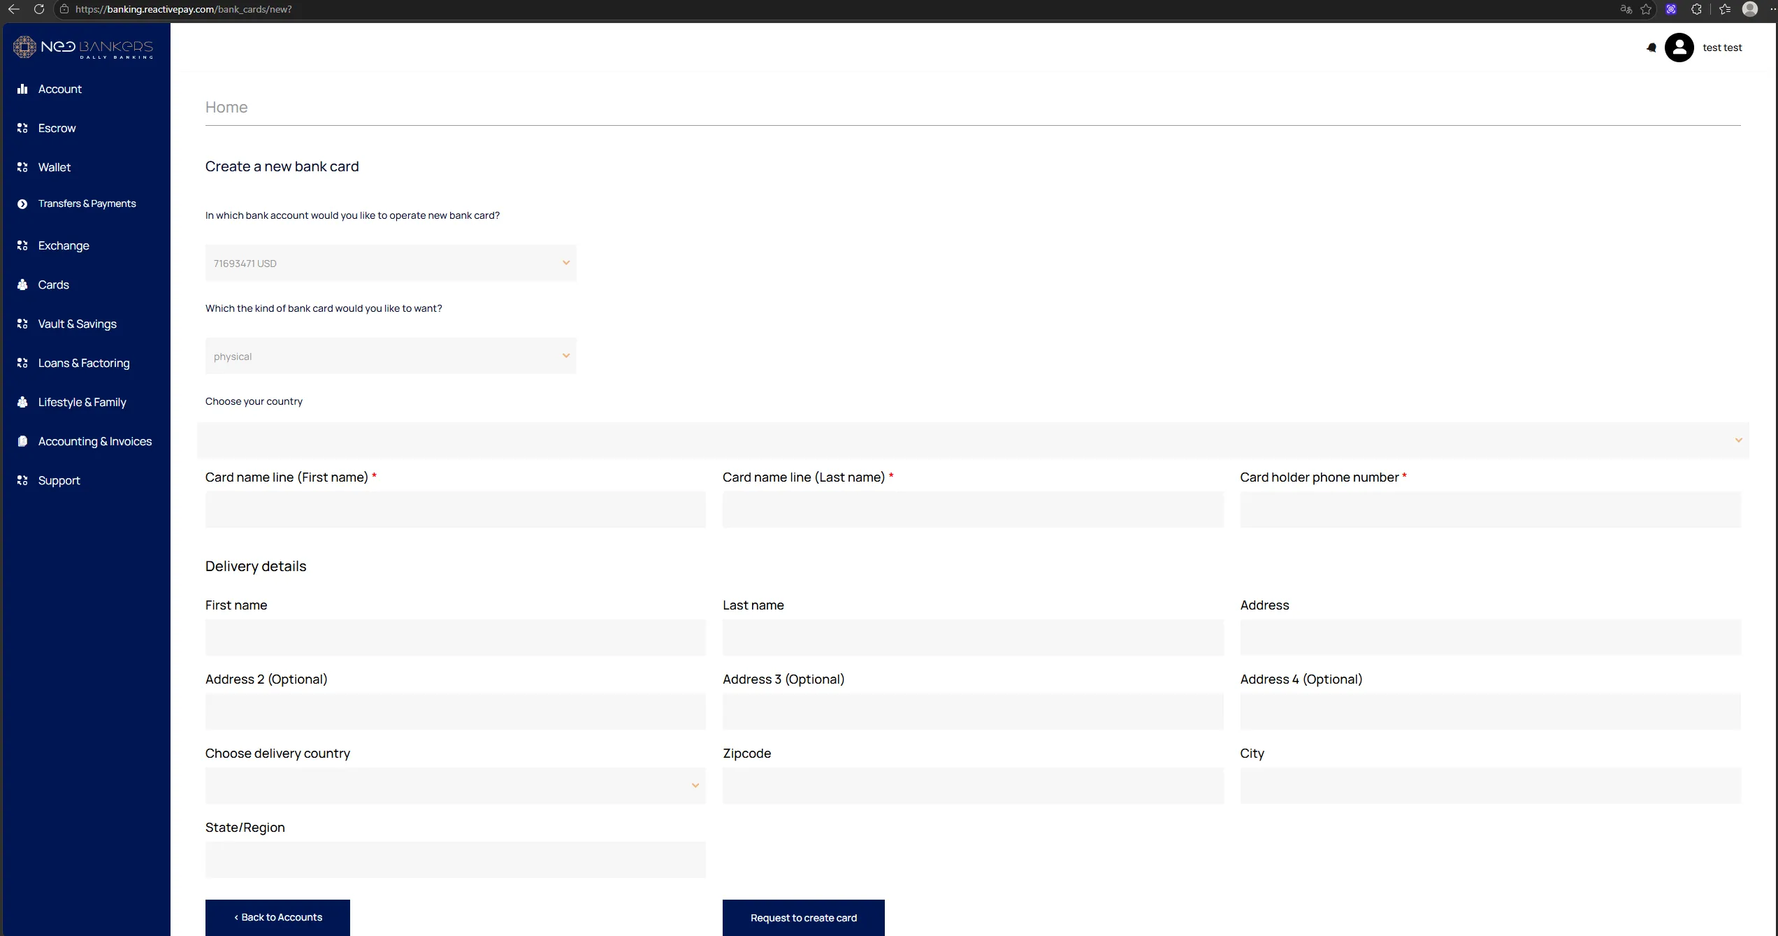Open Transfers & Payments menu item
Screen dimensions: 1778x936
click(x=87, y=203)
